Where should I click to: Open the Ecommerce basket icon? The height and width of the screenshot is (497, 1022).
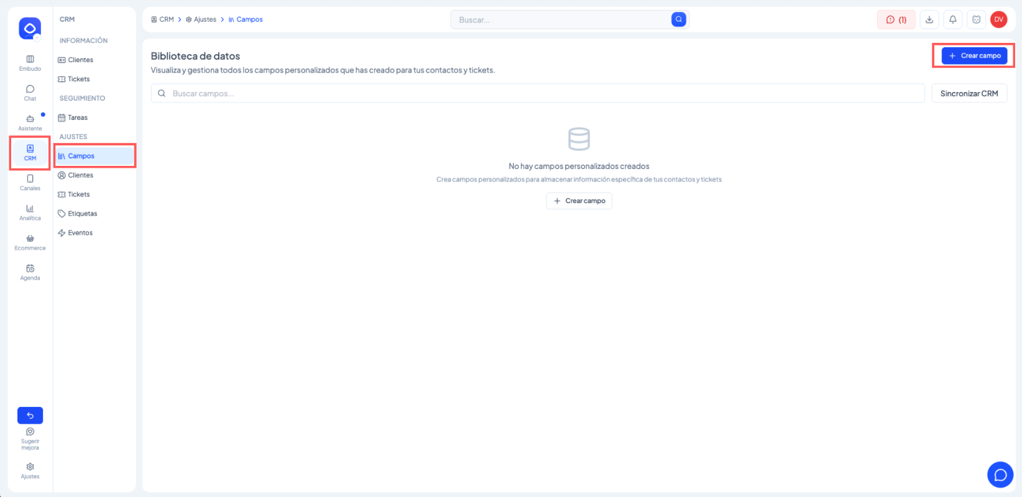tap(30, 239)
